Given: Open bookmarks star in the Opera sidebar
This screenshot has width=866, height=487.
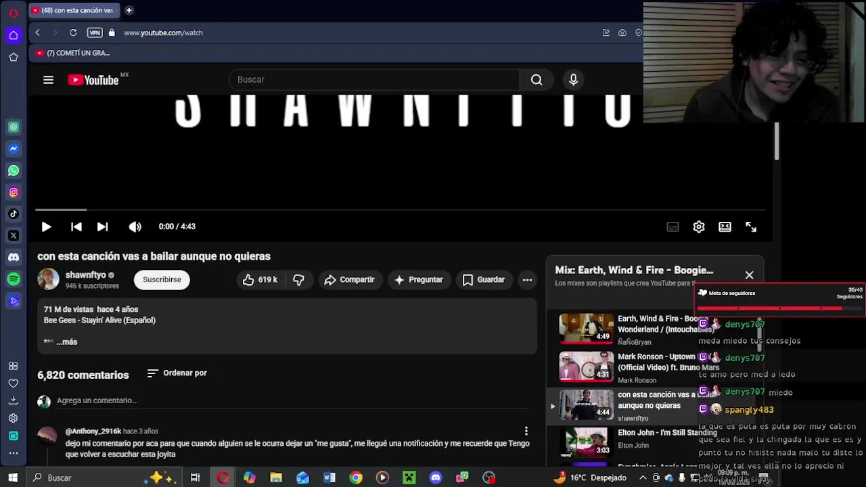Looking at the screenshot, I should [14, 57].
